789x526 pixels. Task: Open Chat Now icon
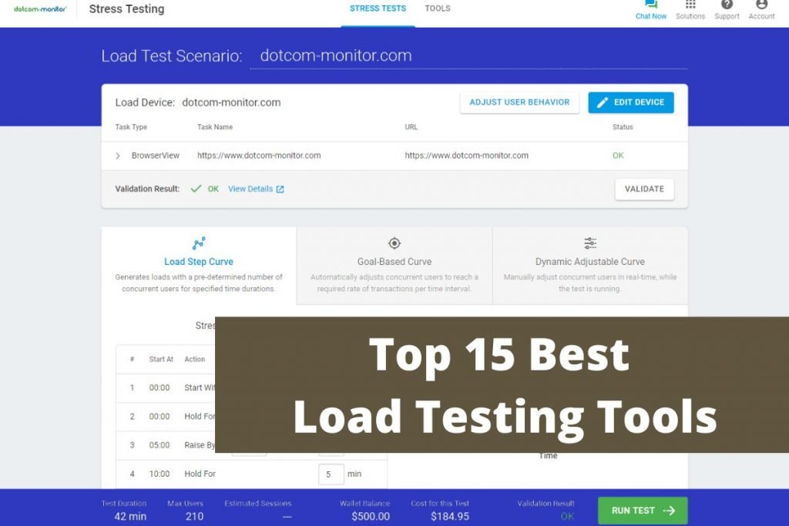(x=650, y=5)
